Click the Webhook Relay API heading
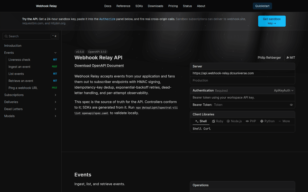The image size is (308, 192). click(x=98, y=58)
